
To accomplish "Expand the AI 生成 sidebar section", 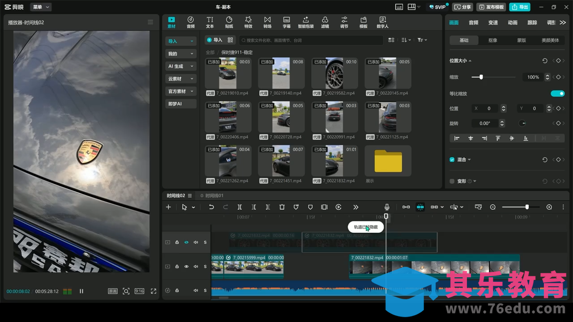I will pos(180,66).
